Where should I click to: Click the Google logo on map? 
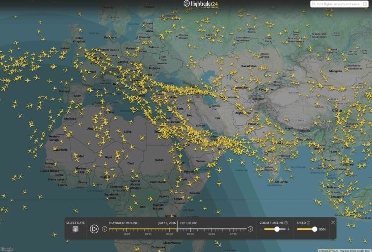(x=6, y=249)
